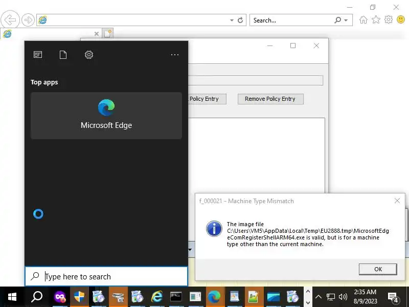Open the clock showing 2:35 AM
This screenshot has width=409, height=307.
click(365, 297)
